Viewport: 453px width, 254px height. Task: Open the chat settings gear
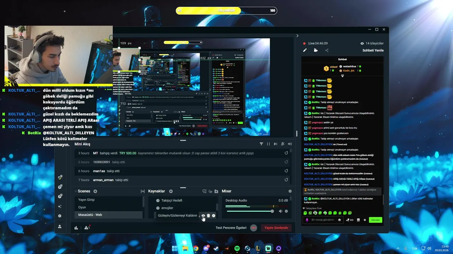click(x=365, y=220)
